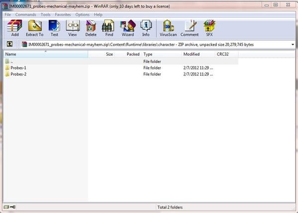Open the Help menu

98,14
